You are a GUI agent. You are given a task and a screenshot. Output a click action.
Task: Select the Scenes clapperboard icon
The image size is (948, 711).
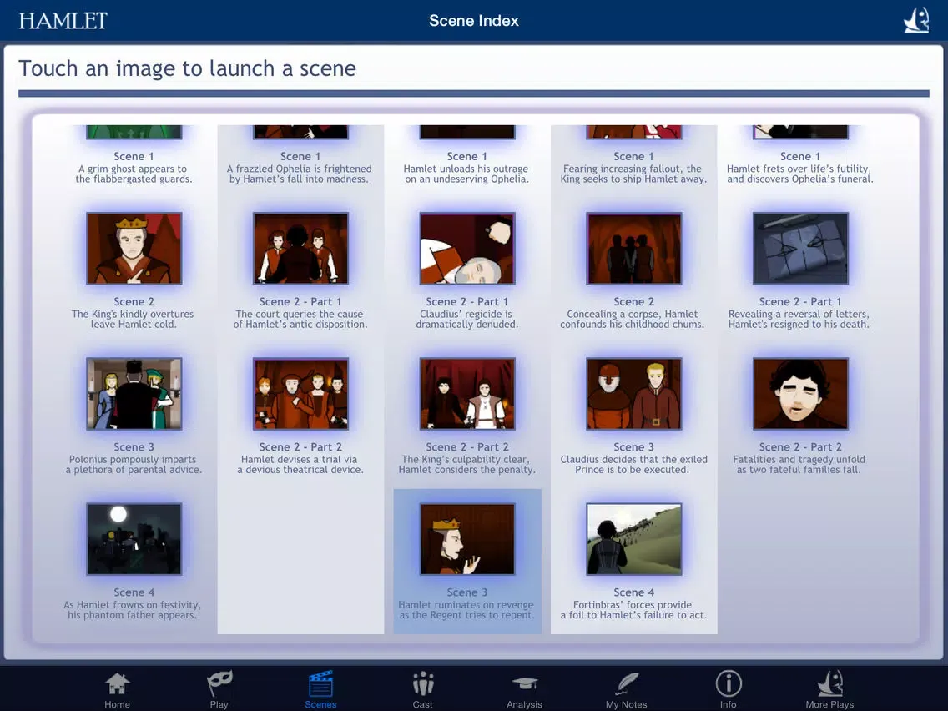[320, 683]
